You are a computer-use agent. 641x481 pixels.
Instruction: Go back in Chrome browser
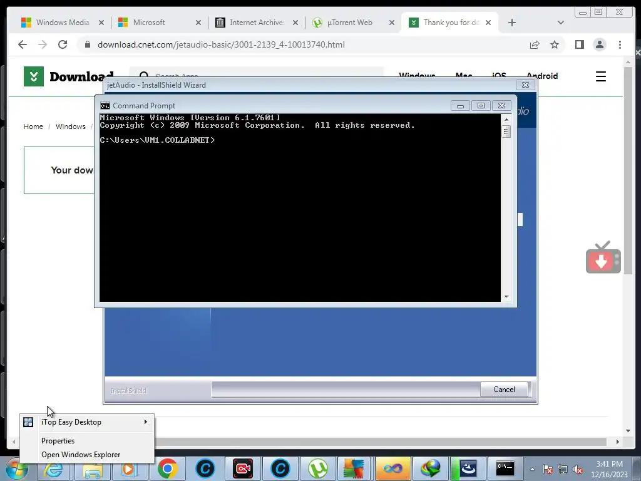(x=23, y=44)
